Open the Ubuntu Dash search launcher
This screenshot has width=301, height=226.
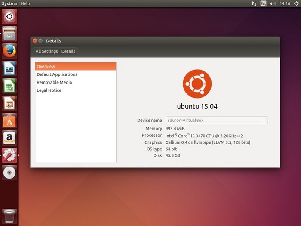(9, 16)
